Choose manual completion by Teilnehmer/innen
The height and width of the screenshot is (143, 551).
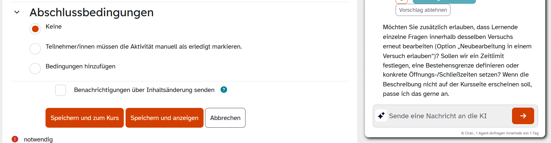35,49
